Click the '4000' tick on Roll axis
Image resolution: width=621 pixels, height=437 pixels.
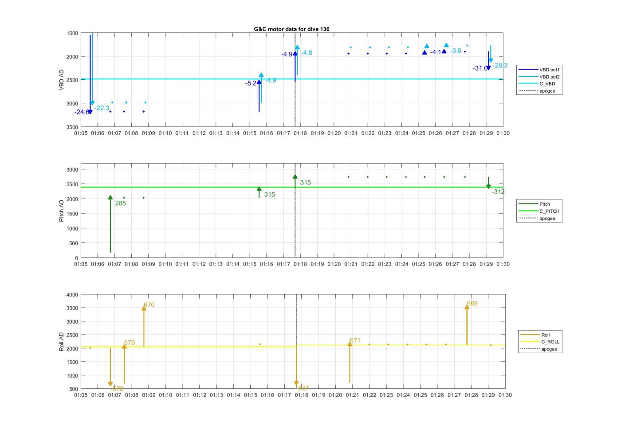(72, 295)
